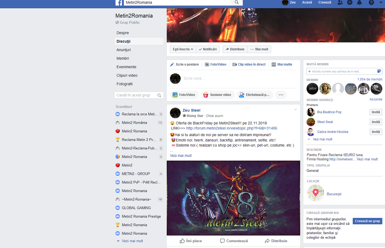Open the București location link
The image size is (385, 248).
pos(334,194)
